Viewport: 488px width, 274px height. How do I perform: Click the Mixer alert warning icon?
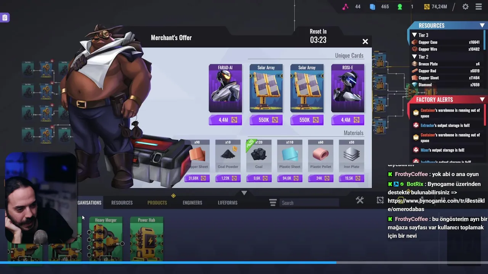pyautogui.click(x=416, y=150)
